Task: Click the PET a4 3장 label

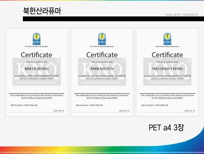Action: pos(166,128)
